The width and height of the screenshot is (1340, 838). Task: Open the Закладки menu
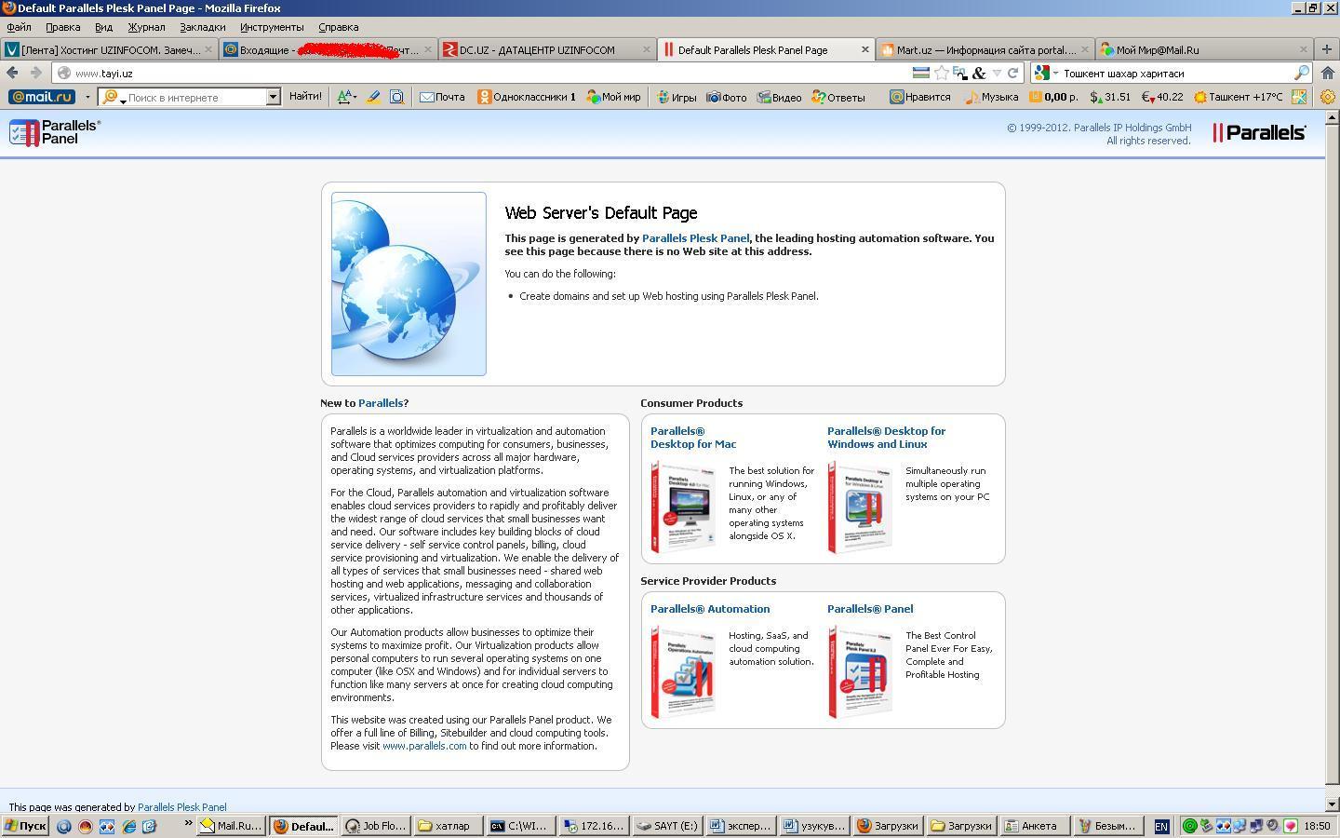pos(202,27)
